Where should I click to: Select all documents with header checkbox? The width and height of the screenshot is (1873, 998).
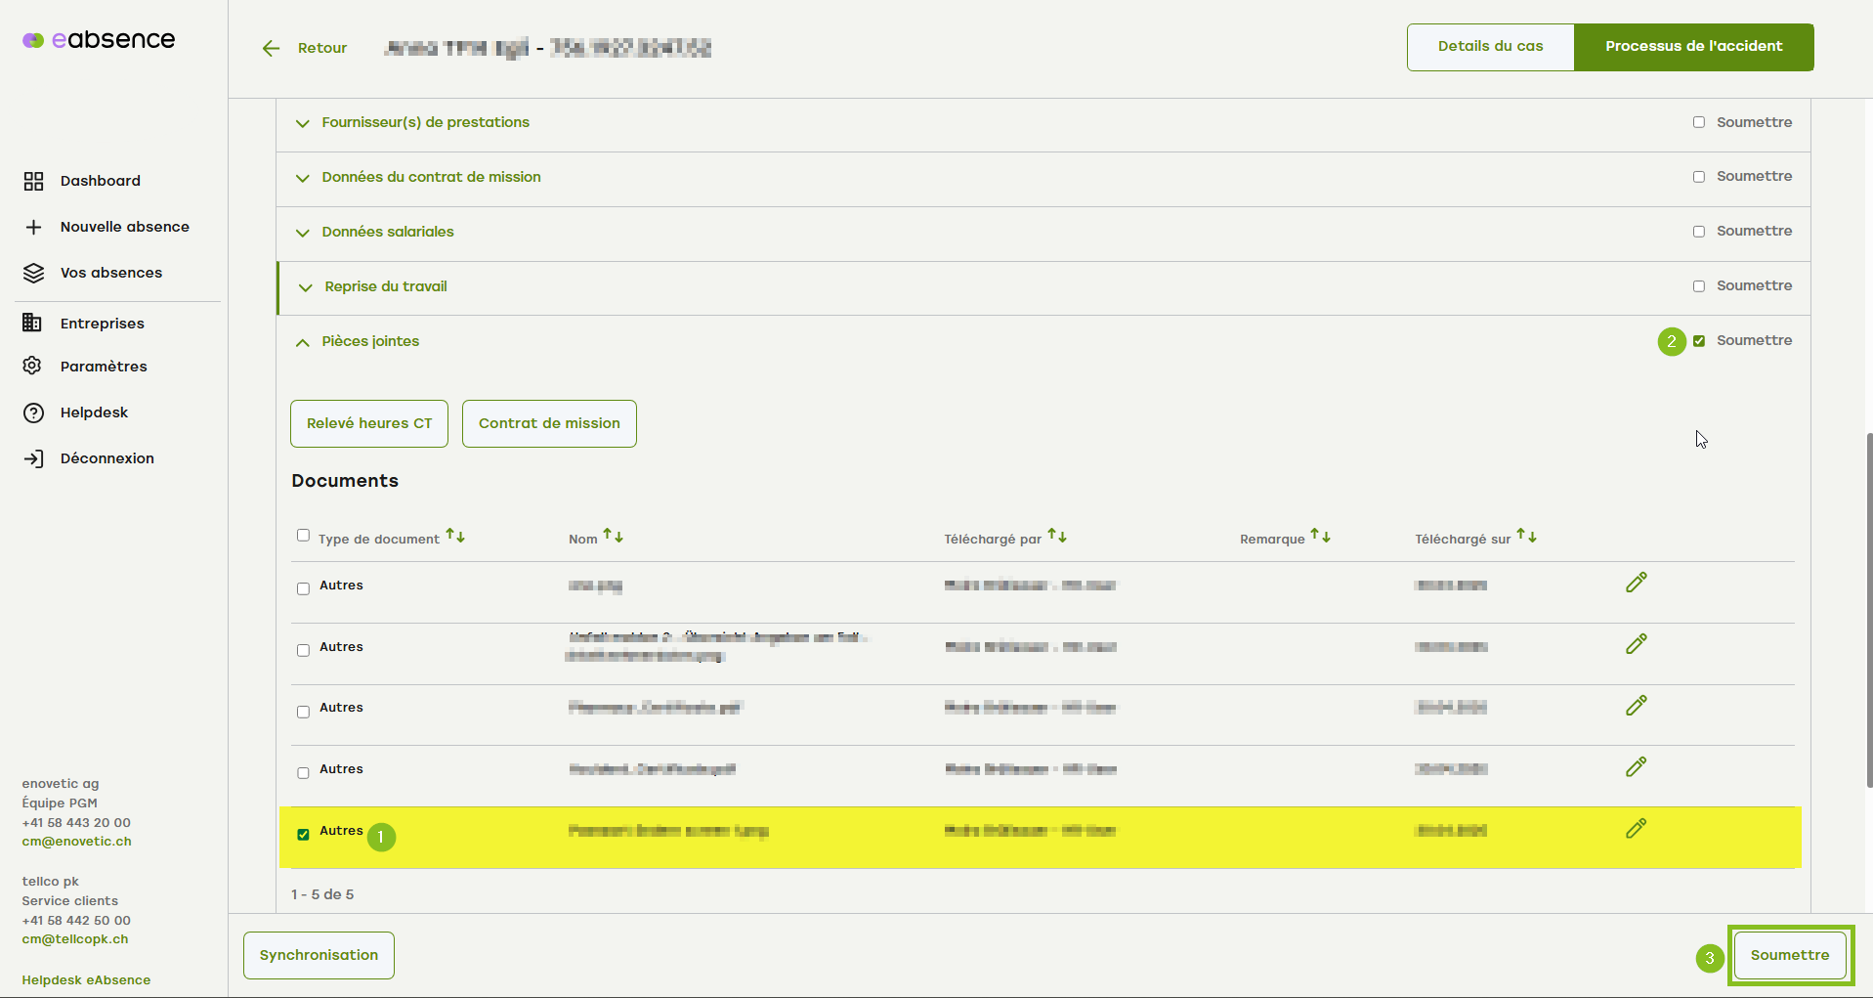(303, 536)
